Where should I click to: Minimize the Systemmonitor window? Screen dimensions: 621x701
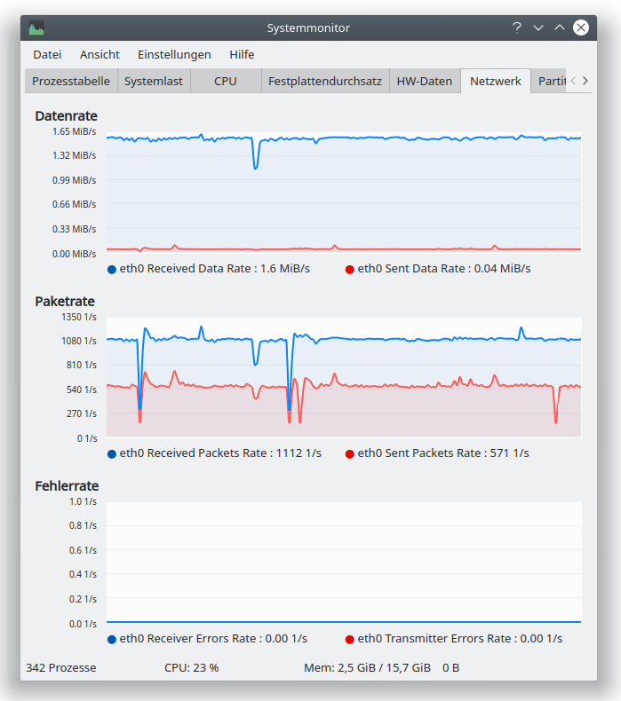[537, 28]
